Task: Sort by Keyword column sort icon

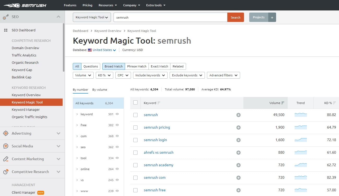Action: (x=159, y=103)
